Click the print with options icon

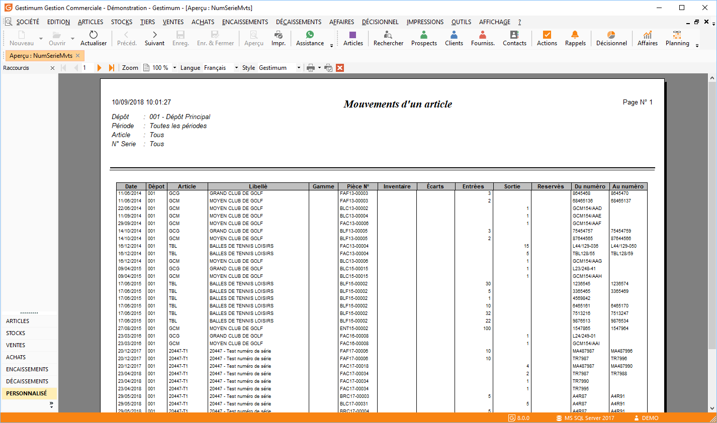(328, 68)
